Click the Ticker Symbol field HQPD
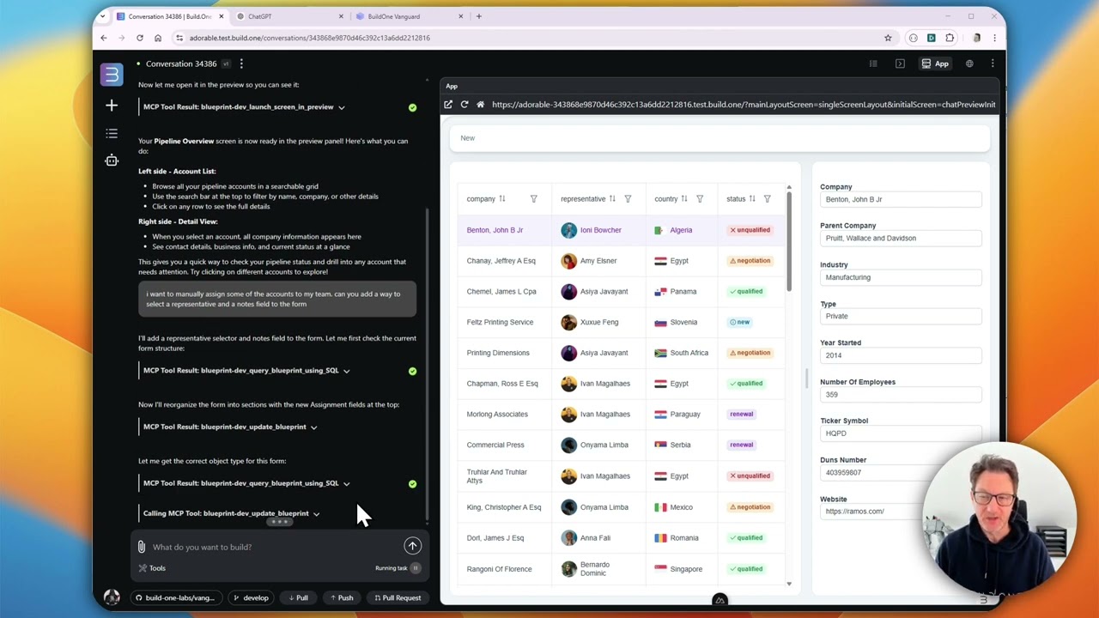The image size is (1099, 618). click(900, 433)
